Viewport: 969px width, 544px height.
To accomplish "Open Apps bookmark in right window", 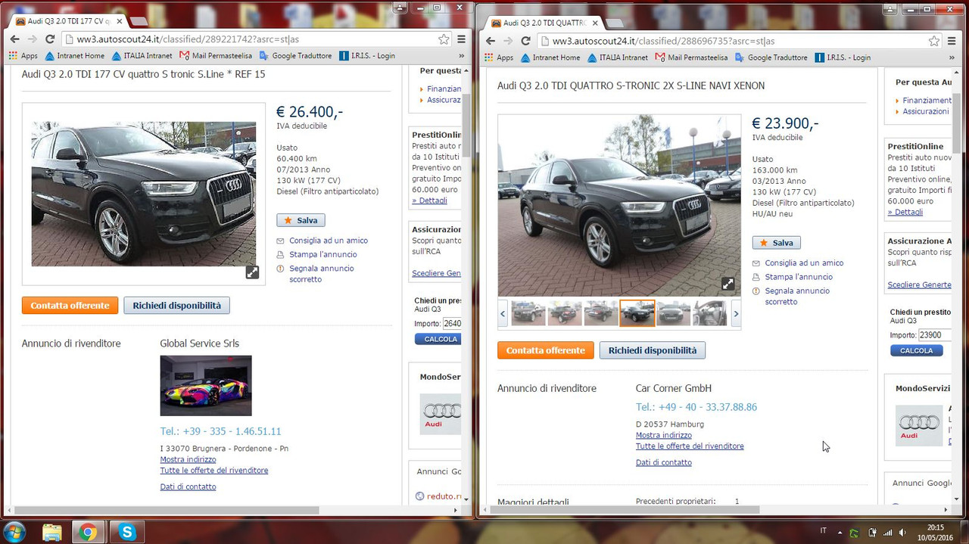I will pyautogui.click(x=498, y=58).
